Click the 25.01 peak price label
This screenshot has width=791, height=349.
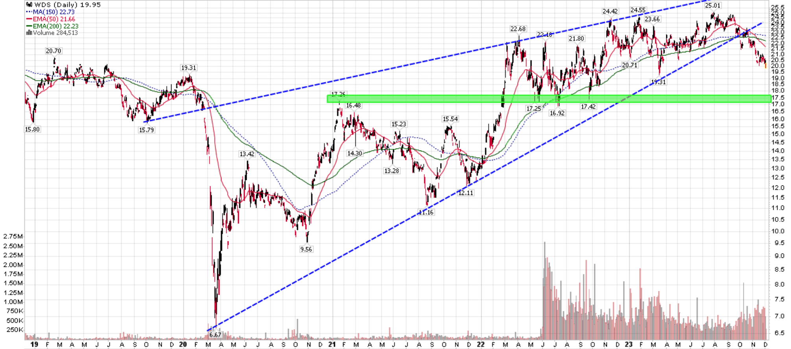tap(713, 6)
